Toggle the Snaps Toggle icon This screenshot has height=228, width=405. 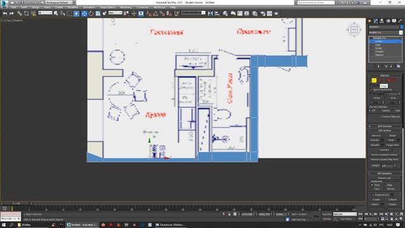(149, 13)
